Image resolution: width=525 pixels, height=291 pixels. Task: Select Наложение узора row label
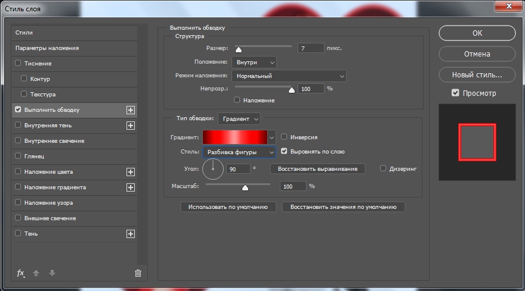48,203
